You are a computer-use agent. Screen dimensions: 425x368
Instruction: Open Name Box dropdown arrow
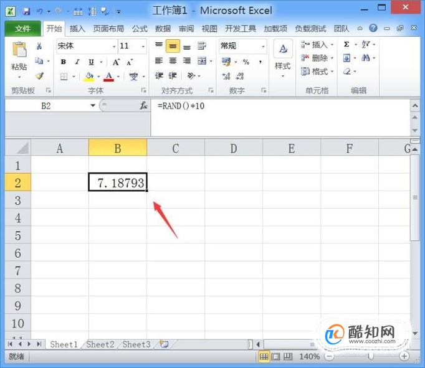tap(93, 106)
